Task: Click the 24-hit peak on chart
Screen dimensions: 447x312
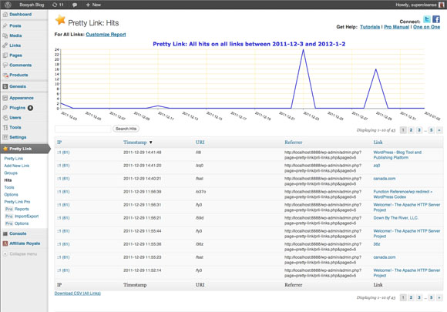Action: pos(304,50)
